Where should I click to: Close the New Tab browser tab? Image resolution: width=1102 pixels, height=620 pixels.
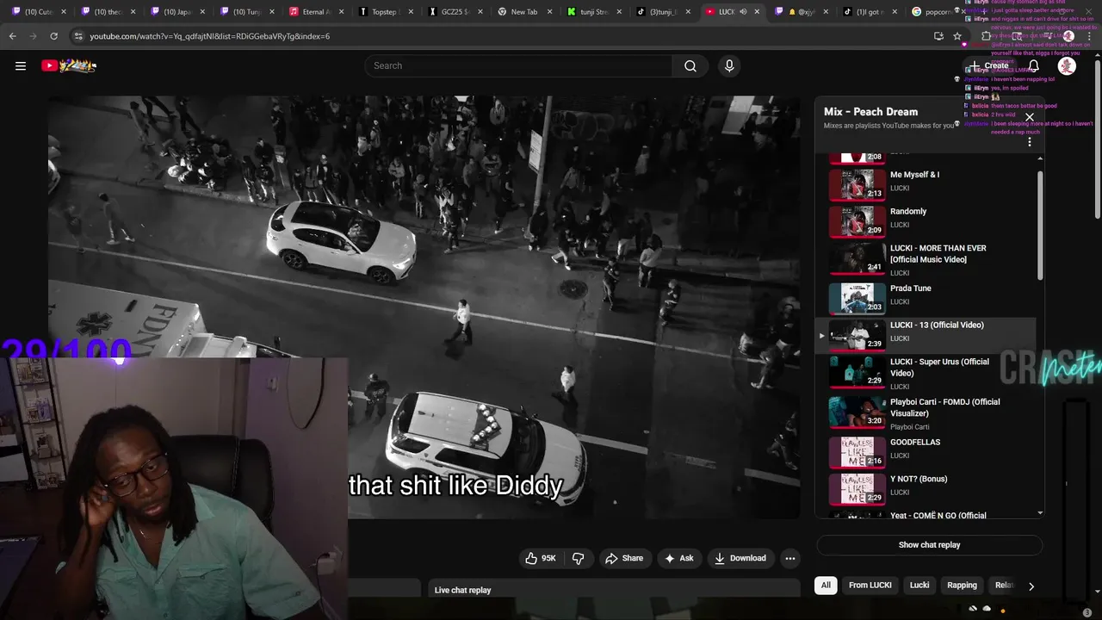click(x=548, y=12)
